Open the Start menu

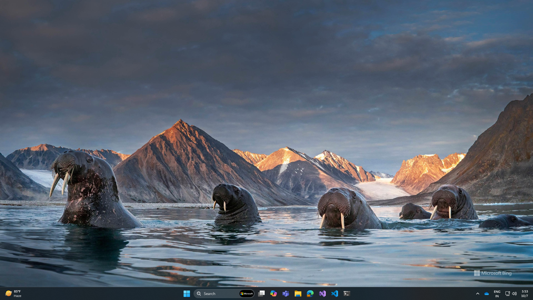[187, 293]
